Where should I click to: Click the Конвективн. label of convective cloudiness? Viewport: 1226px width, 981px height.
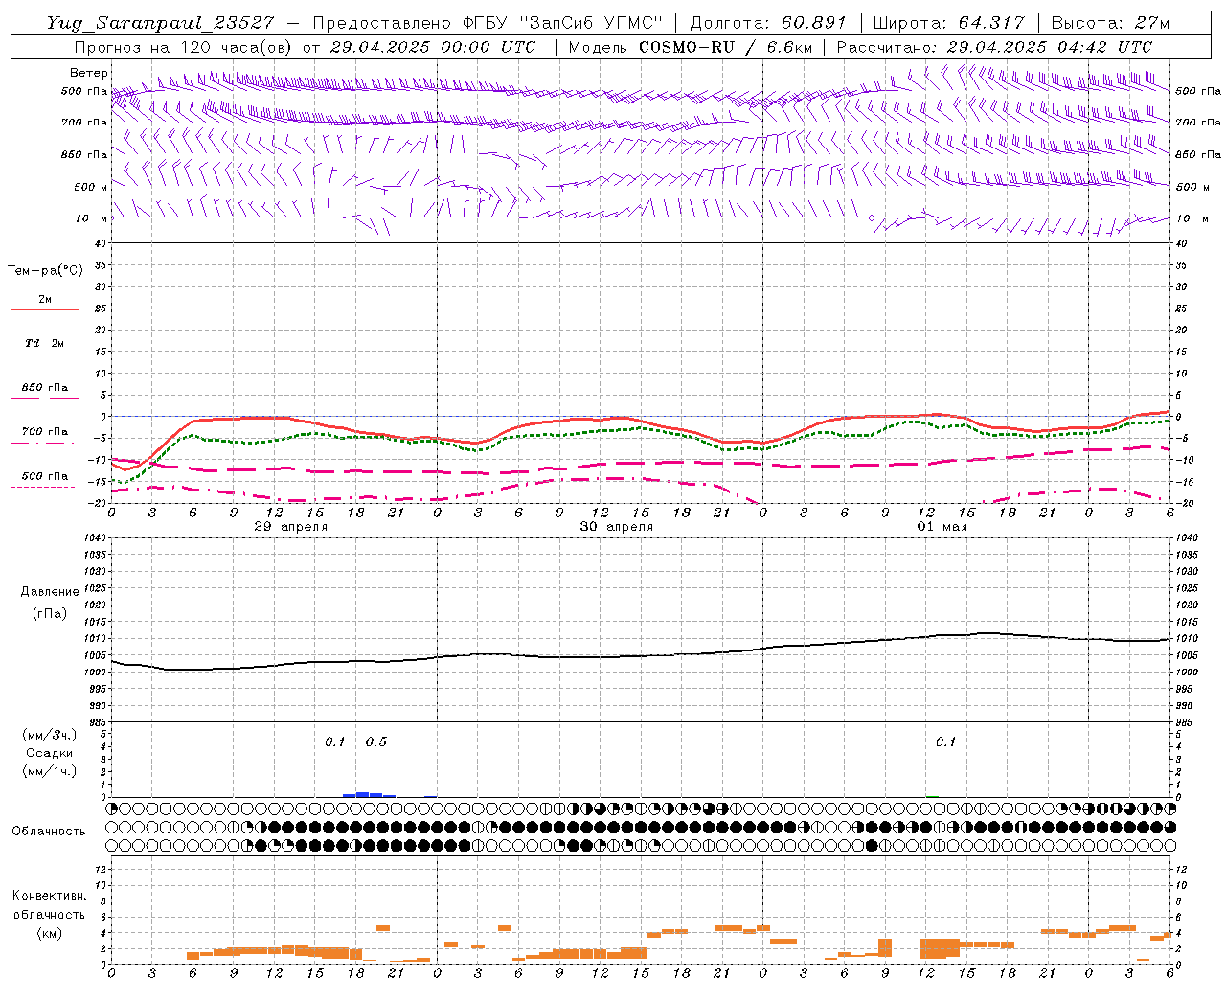[x=49, y=895]
